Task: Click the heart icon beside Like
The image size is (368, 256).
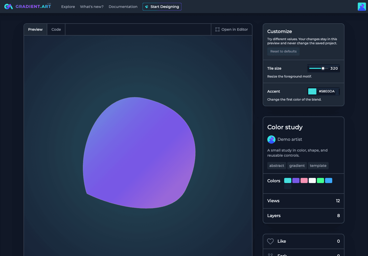Action: coord(270,241)
